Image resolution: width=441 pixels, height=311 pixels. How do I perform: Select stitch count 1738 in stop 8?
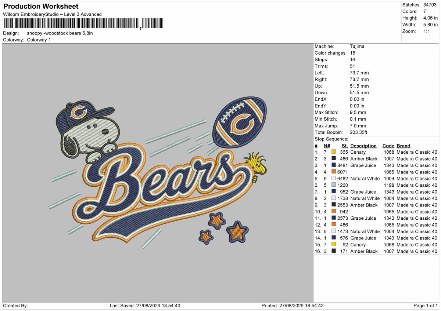pyautogui.click(x=343, y=198)
